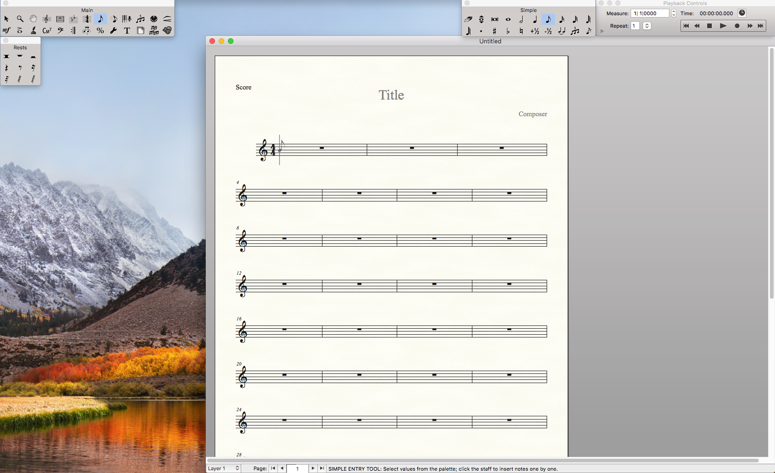The width and height of the screenshot is (775, 473).
Task: Click the quarter rest in Rests palette
Action: click(6, 68)
